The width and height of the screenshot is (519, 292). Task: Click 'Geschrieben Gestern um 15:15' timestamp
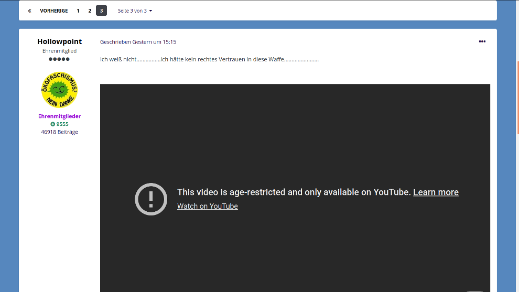[138, 42]
